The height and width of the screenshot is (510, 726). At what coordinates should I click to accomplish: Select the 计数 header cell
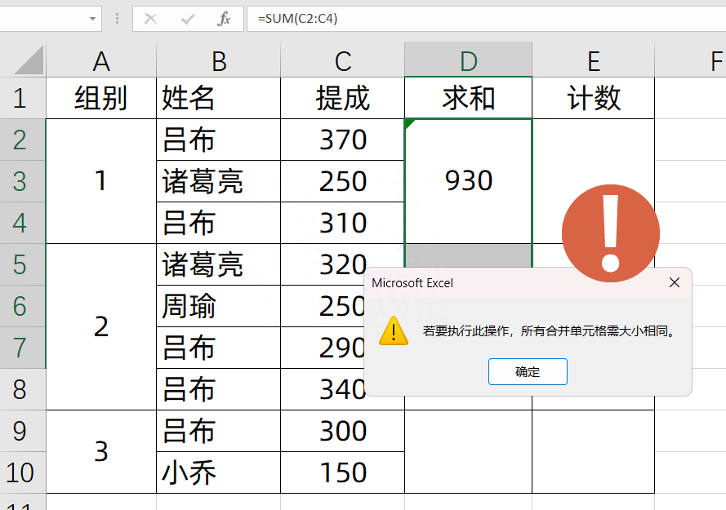[593, 98]
